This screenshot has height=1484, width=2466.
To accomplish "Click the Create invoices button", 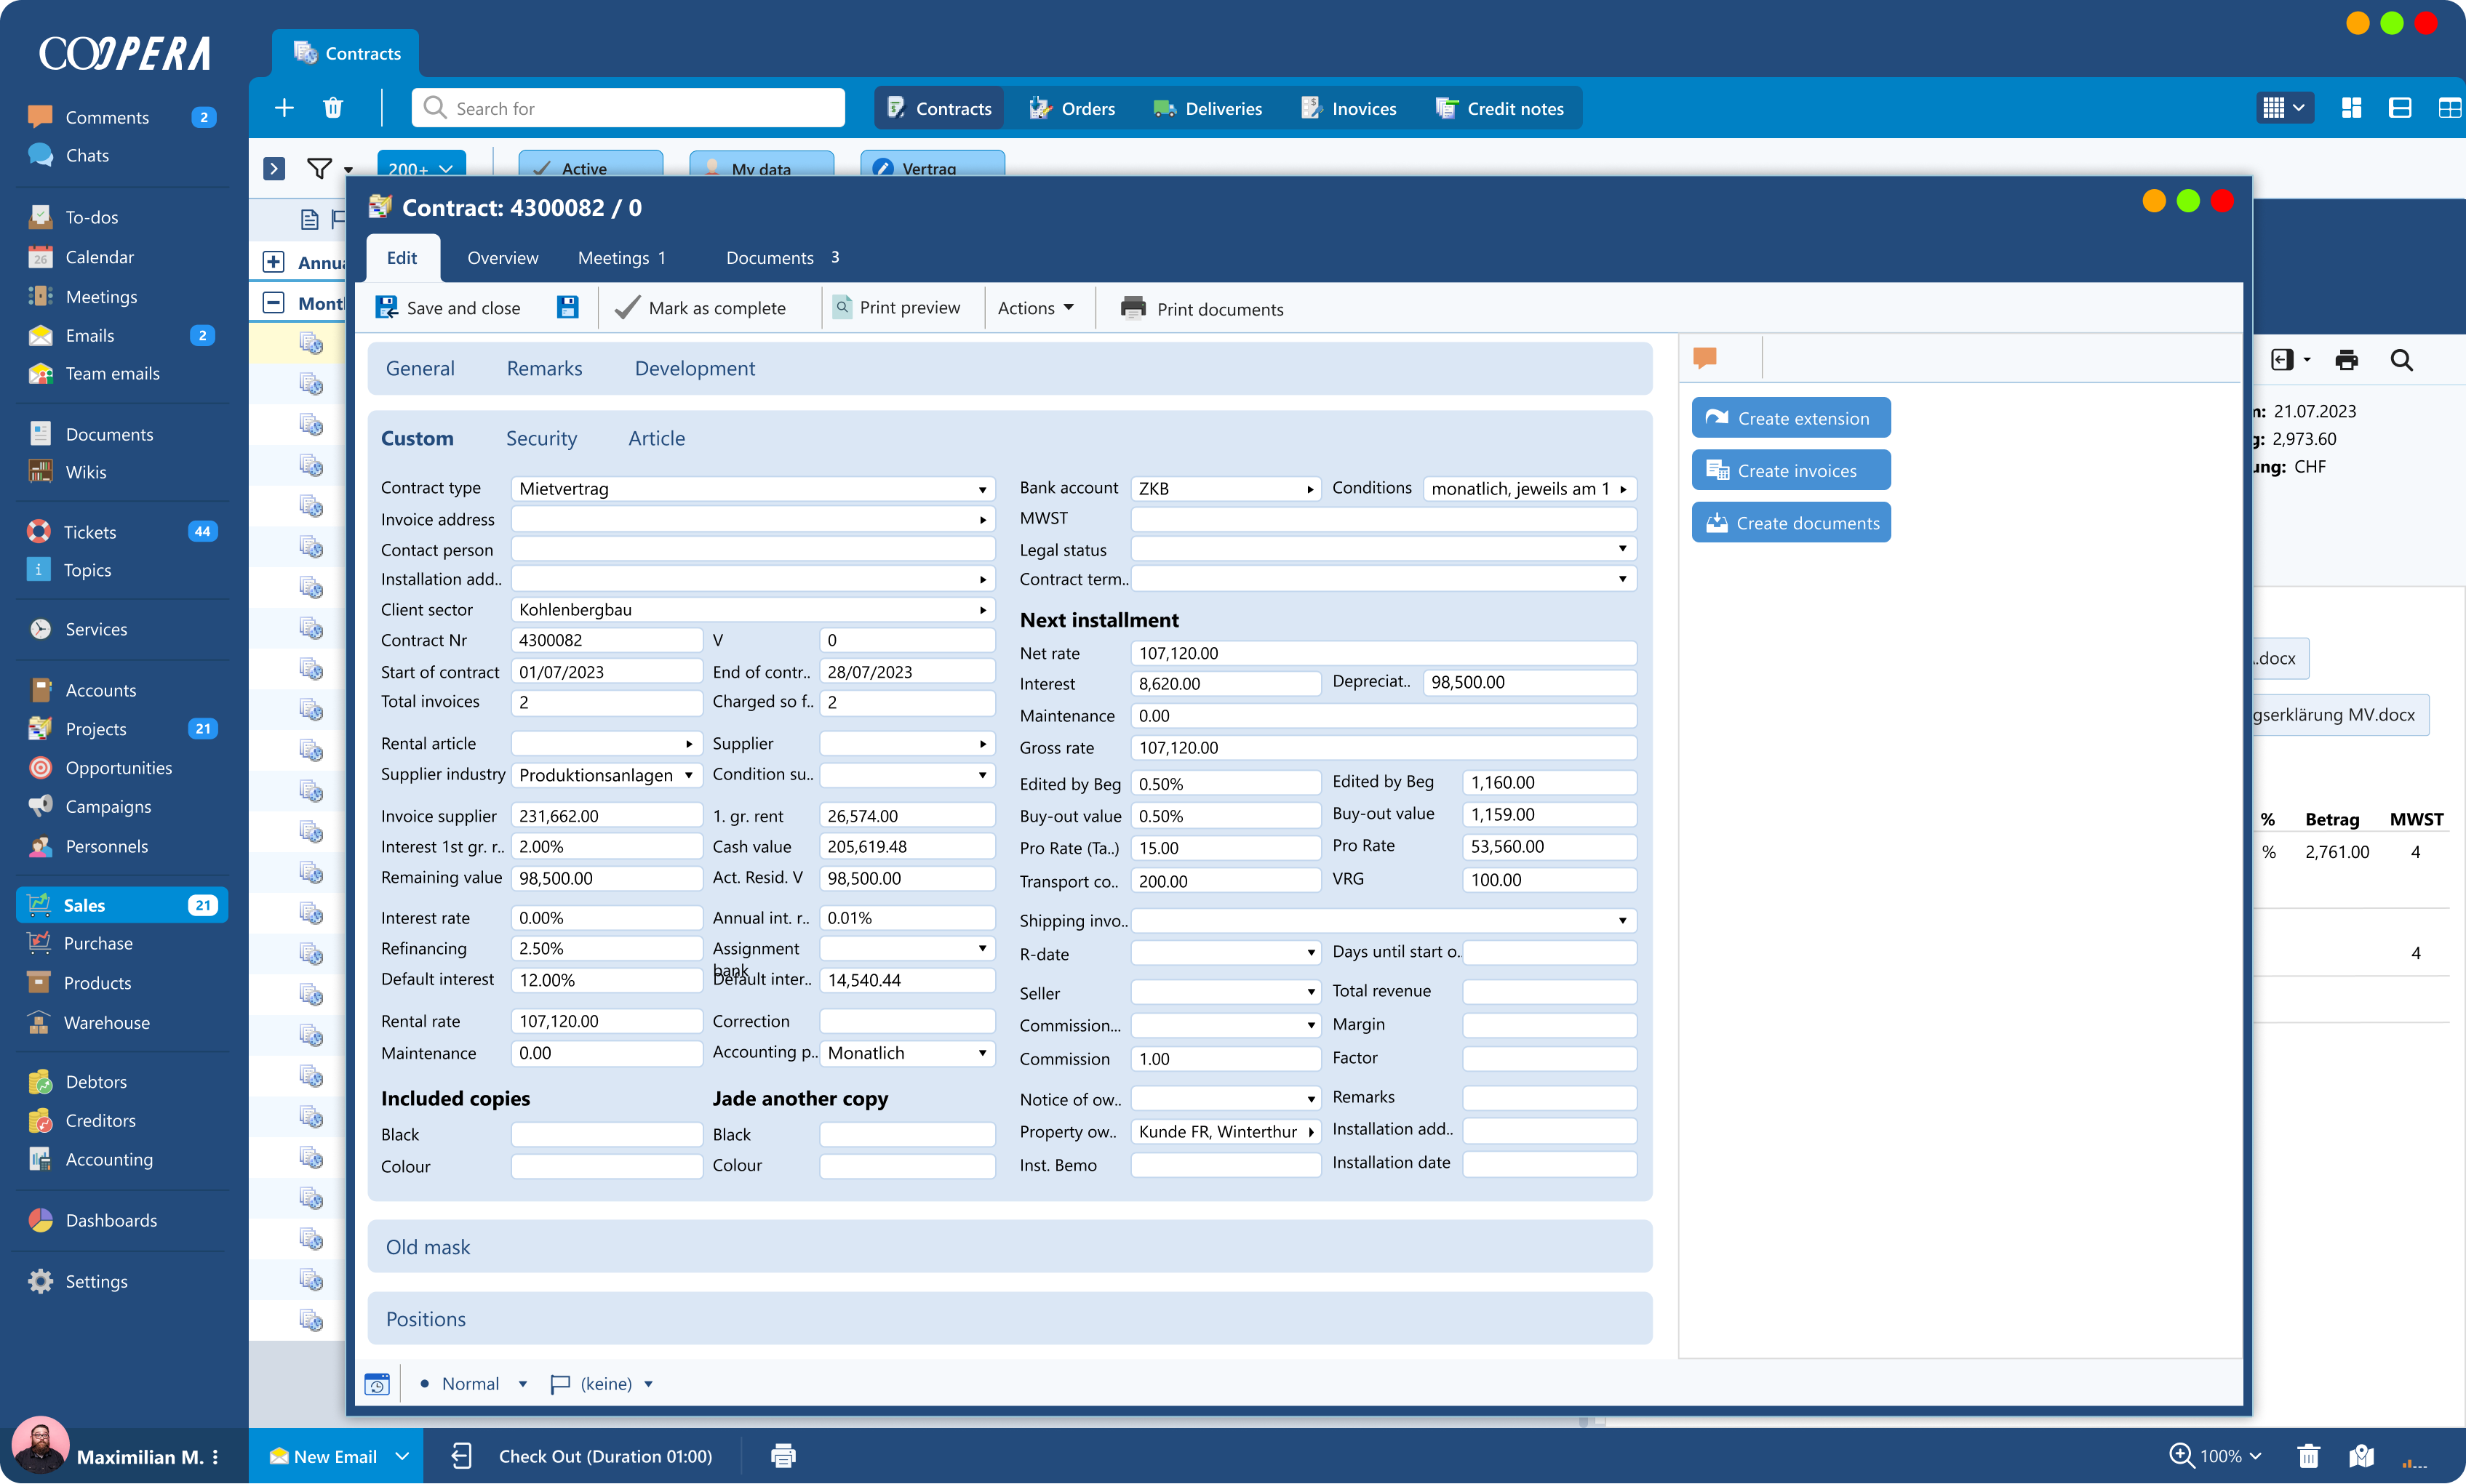I will click(1789, 470).
